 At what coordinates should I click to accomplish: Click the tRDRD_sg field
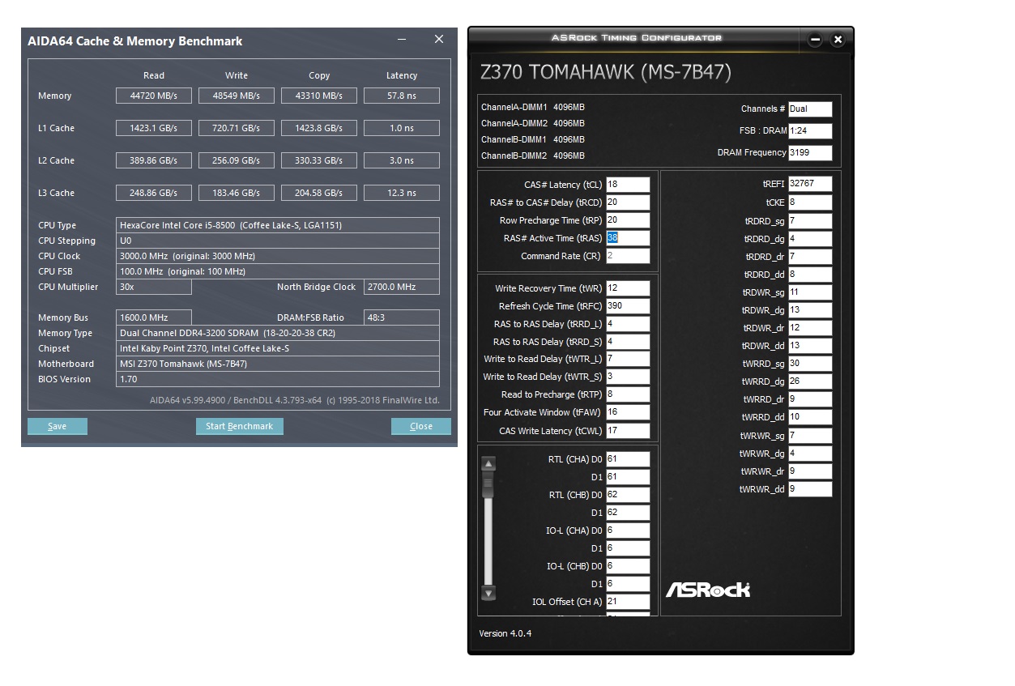click(810, 220)
